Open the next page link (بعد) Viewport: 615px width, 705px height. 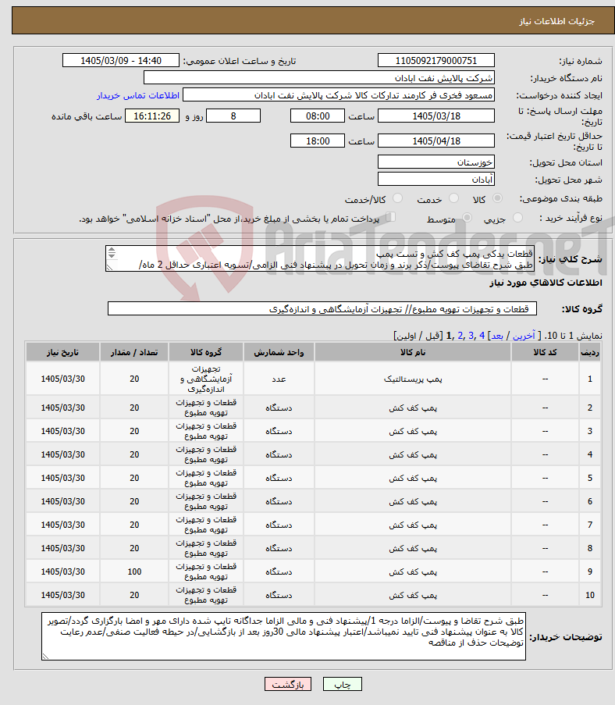(x=497, y=336)
